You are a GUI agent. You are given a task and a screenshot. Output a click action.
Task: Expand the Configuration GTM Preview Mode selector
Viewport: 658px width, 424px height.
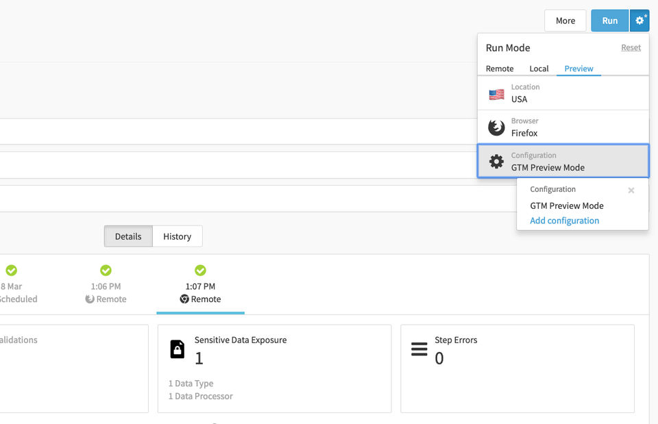click(563, 162)
